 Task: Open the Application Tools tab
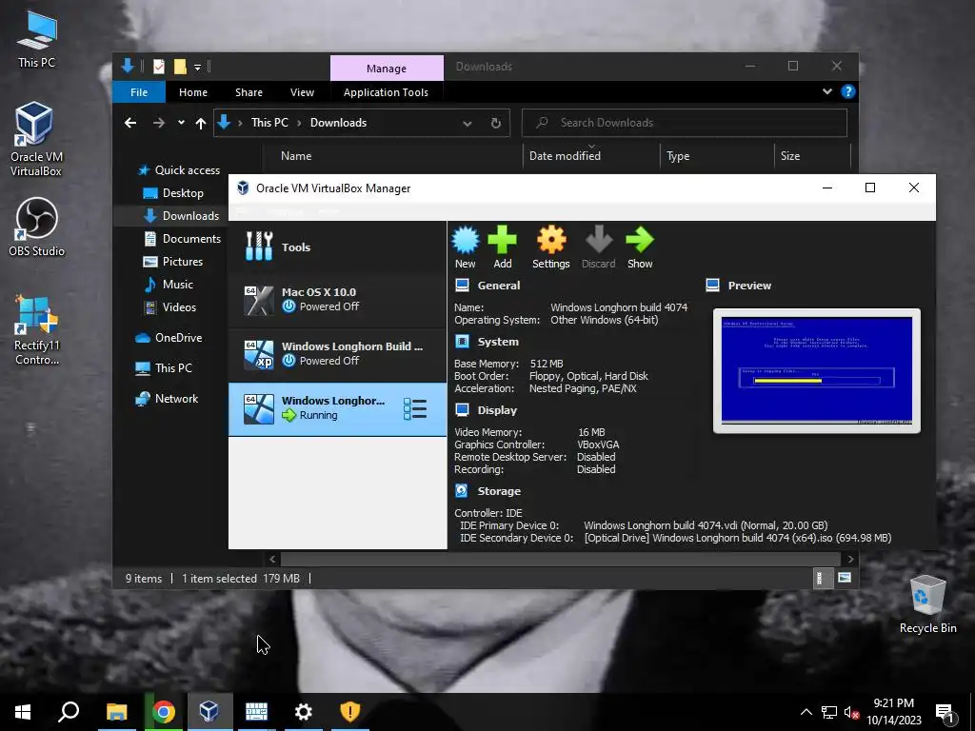pyautogui.click(x=386, y=92)
